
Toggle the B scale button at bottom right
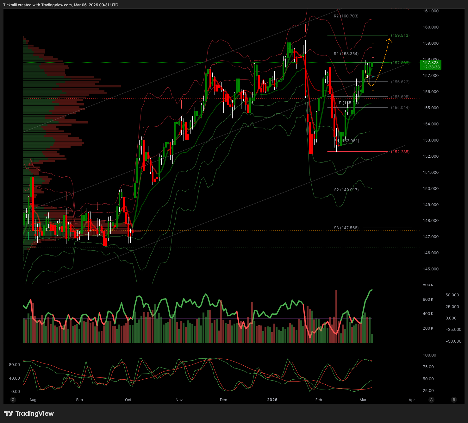(x=454, y=400)
